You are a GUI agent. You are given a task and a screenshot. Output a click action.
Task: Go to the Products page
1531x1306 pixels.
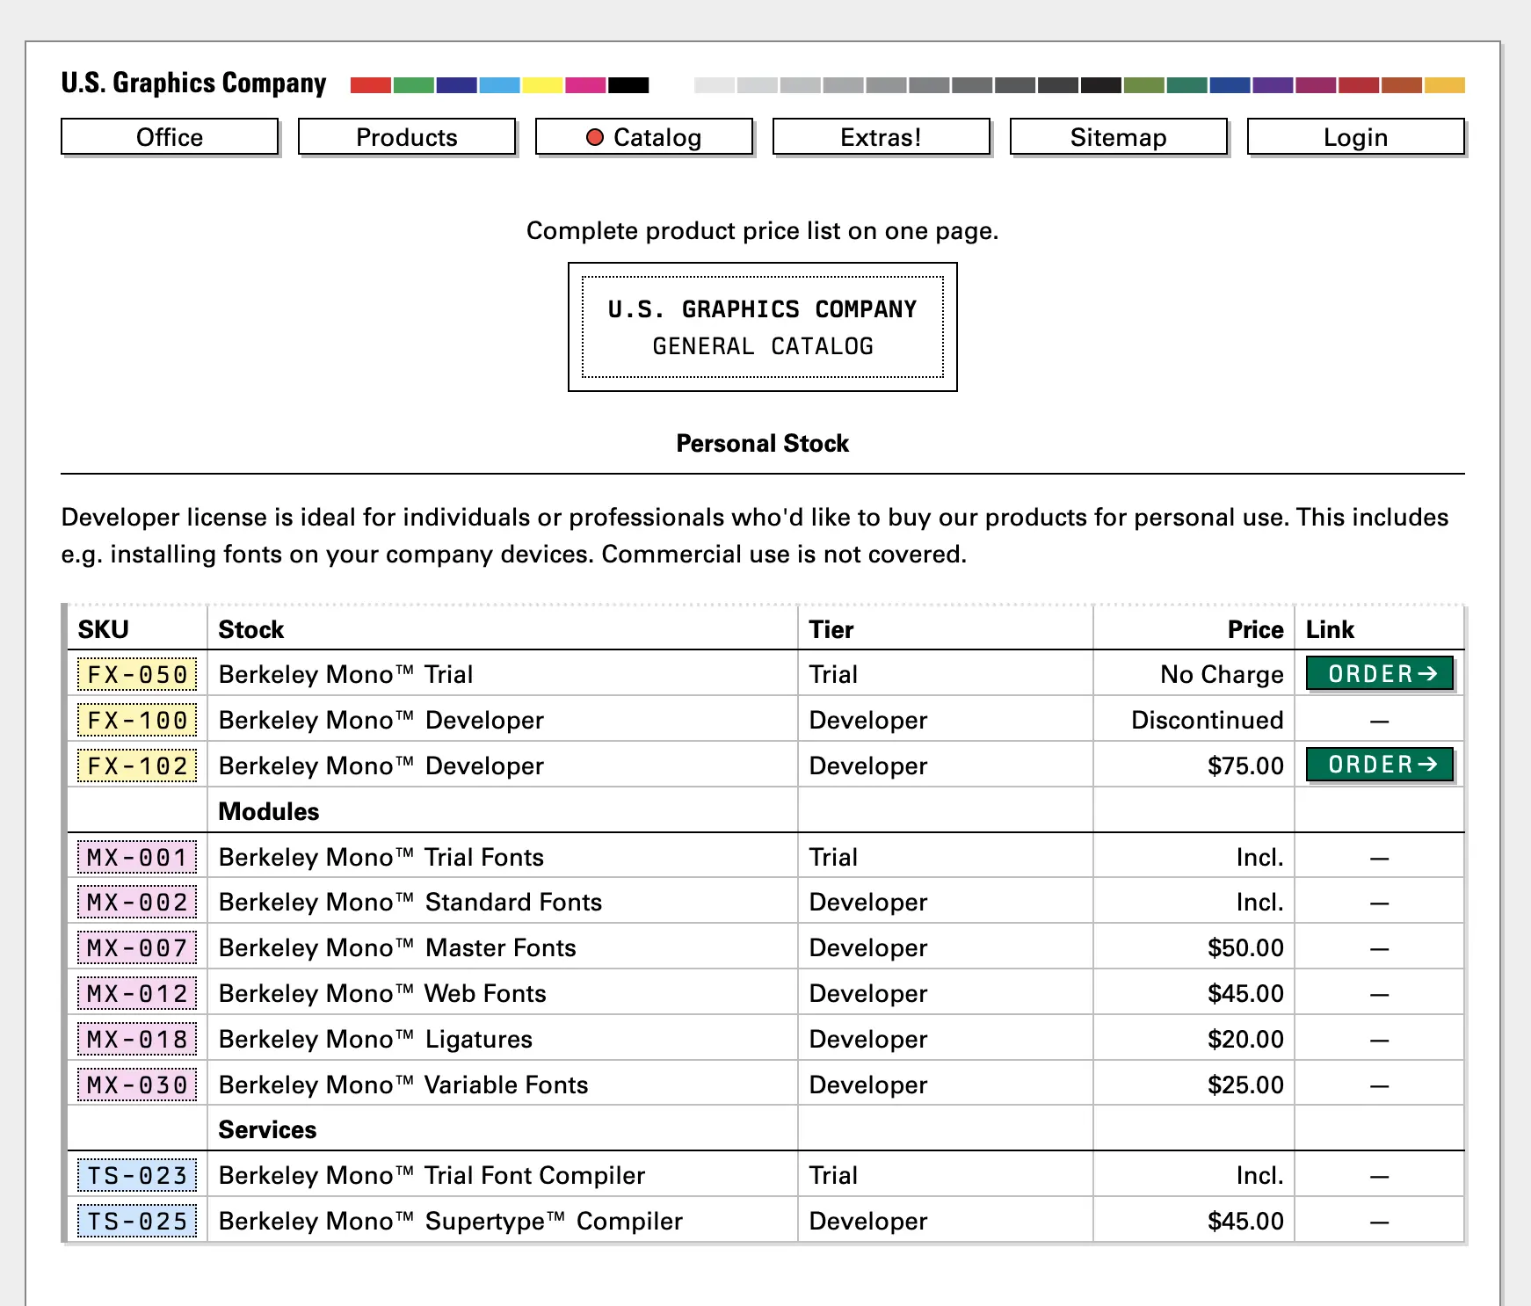[407, 137]
